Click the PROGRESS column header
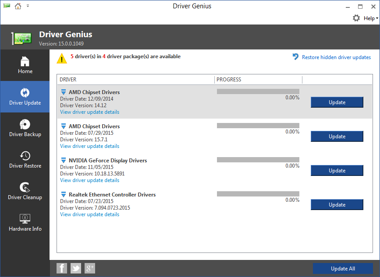The width and height of the screenshot is (380, 277). (x=258, y=80)
